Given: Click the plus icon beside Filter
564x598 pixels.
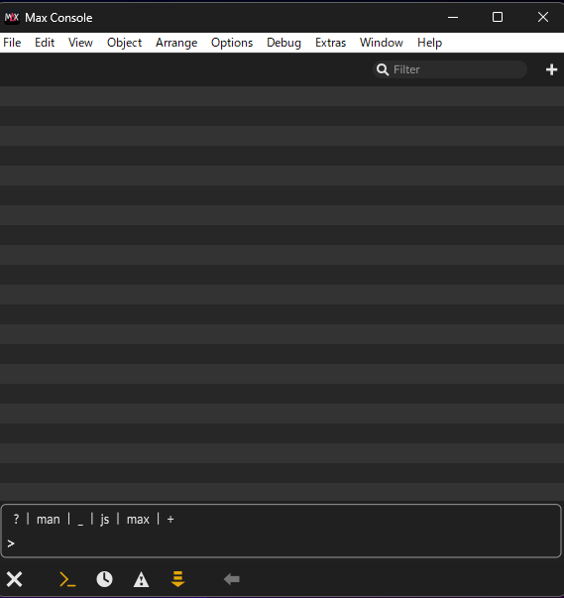Looking at the screenshot, I should (x=551, y=69).
